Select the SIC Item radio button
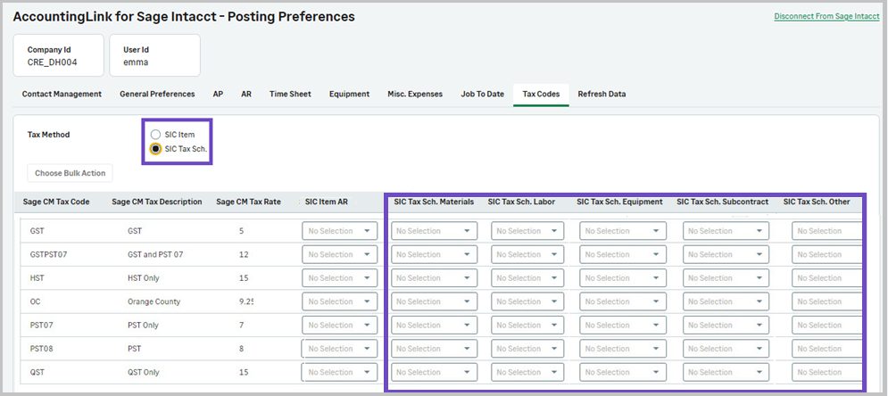 [156, 135]
